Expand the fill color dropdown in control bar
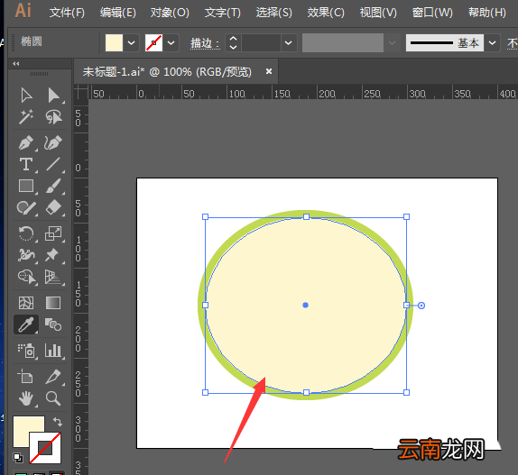The image size is (518, 475). pyautogui.click(x=132, y=43)
